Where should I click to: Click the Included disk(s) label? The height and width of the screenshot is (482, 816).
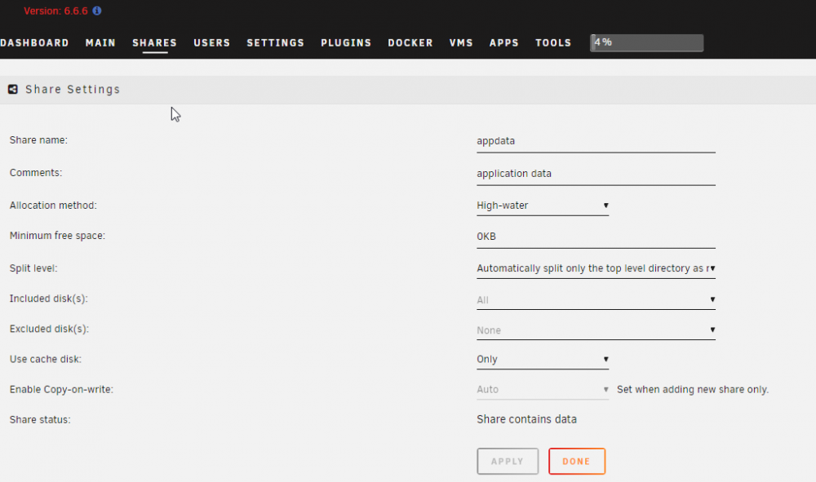[x=48, y=298]
